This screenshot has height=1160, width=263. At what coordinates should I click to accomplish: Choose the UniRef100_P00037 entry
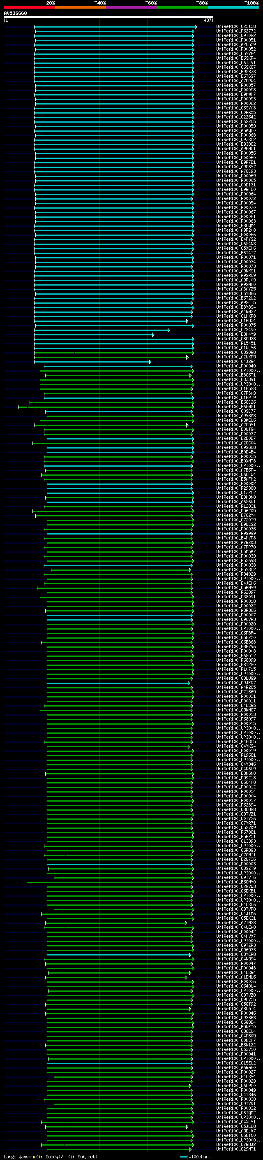click(x=236, y=434)
